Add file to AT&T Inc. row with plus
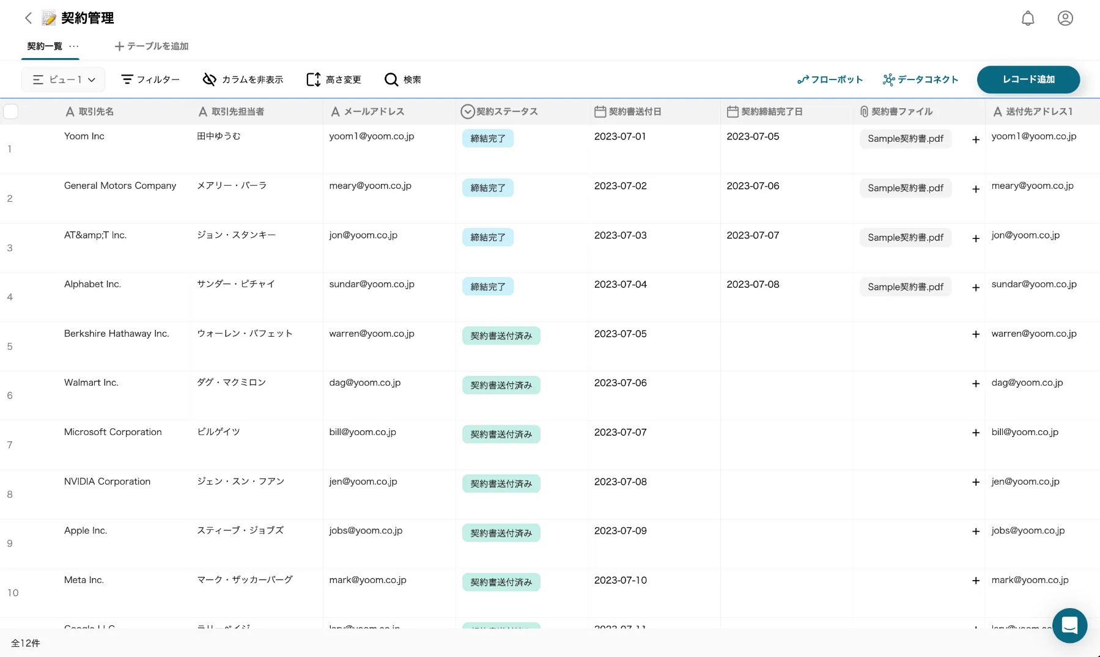The width and height of the screenshot is (1100, 657). tap(976, 238)
